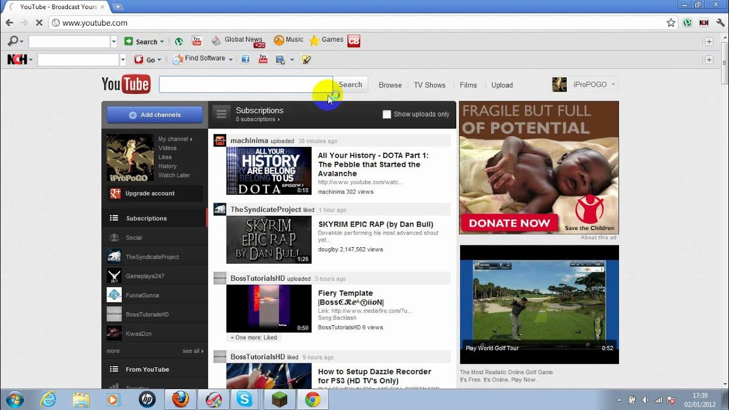Open FunnaGunna channel in sidebar
This screenshot has width=729, height=410.
142,295
